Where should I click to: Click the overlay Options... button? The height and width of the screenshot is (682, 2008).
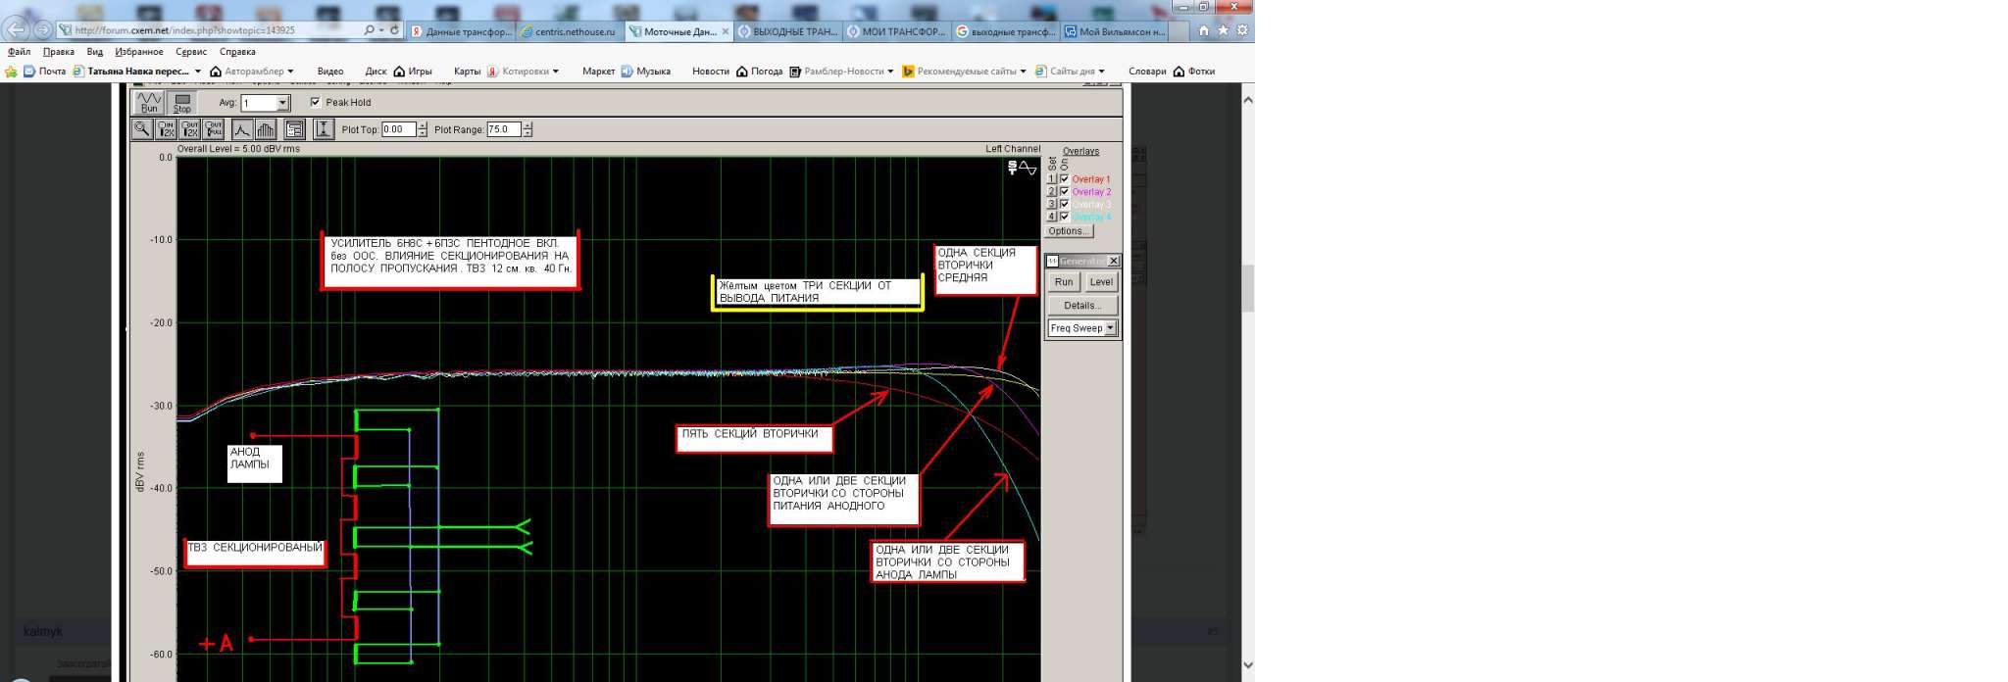point(1067,231)
